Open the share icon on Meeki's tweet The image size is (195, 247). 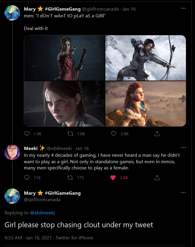click(x=157, y=178)
